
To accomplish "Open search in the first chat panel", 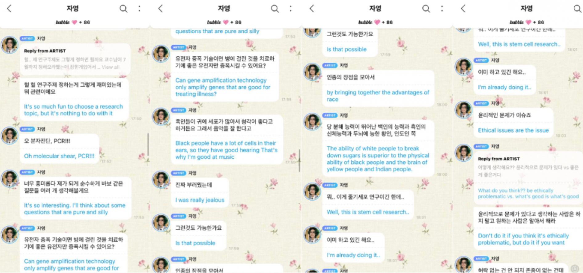I will (123, 9).
